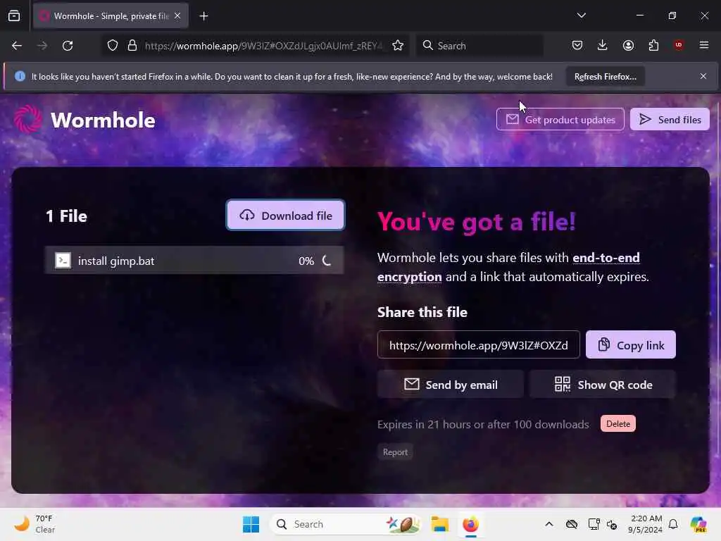Viewport: 721px width, 541px height.
Task: Click Send by email button
Action: tap(450, 384)
